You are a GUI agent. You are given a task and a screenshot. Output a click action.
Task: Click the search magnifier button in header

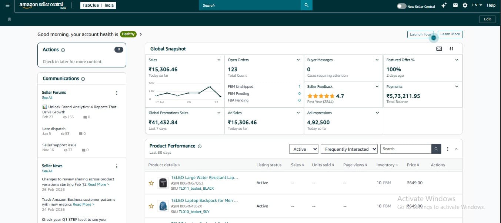pyautogui.click(x=306, y=5)
